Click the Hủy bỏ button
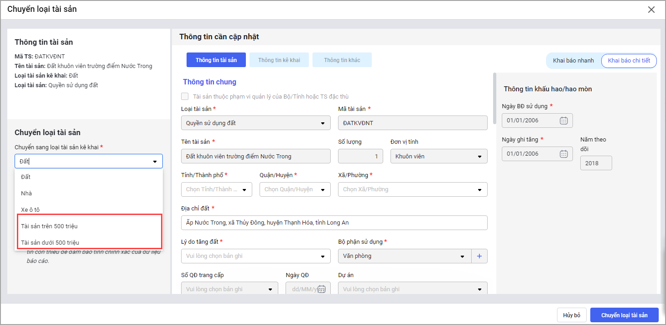 click(x=571, y=315)
